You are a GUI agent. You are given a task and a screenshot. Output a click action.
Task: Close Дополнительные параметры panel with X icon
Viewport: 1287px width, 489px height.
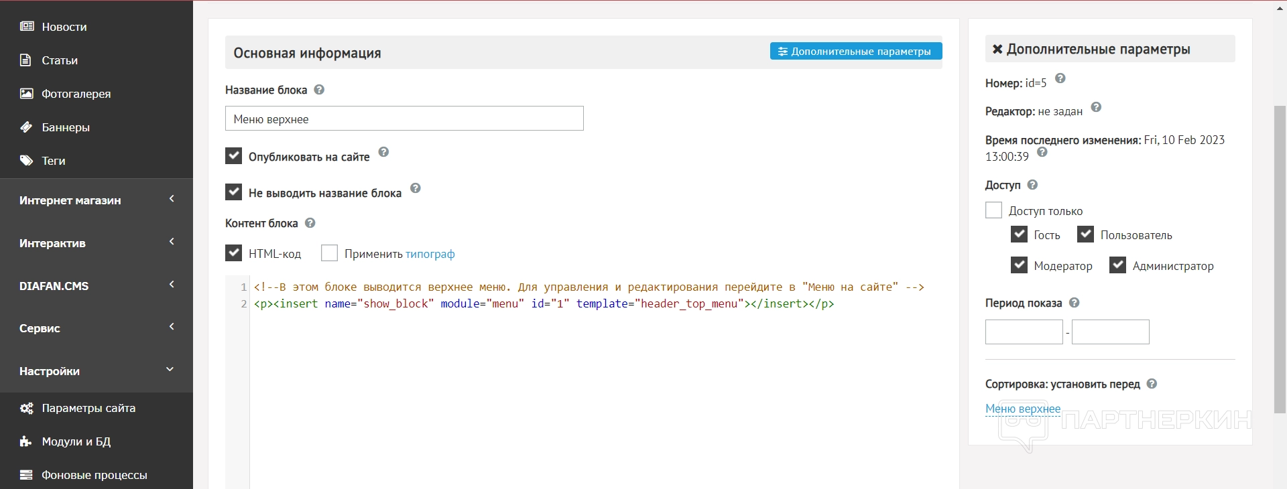click(x=997, y=49)
